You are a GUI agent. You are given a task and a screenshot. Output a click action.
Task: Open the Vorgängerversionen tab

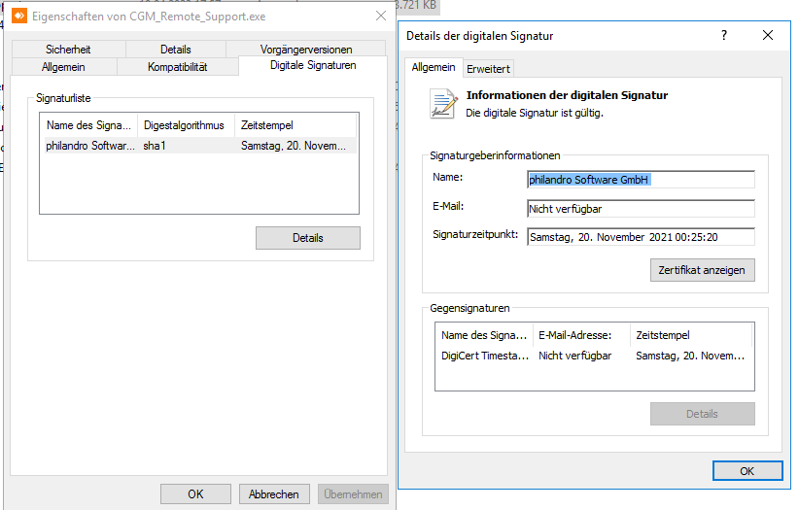306,50
